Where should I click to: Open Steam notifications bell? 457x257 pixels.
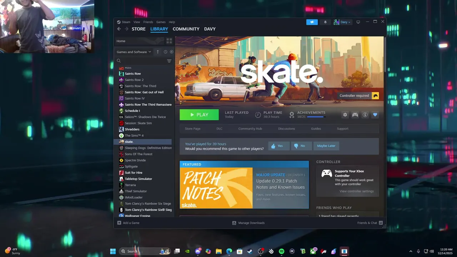(325, 22)
